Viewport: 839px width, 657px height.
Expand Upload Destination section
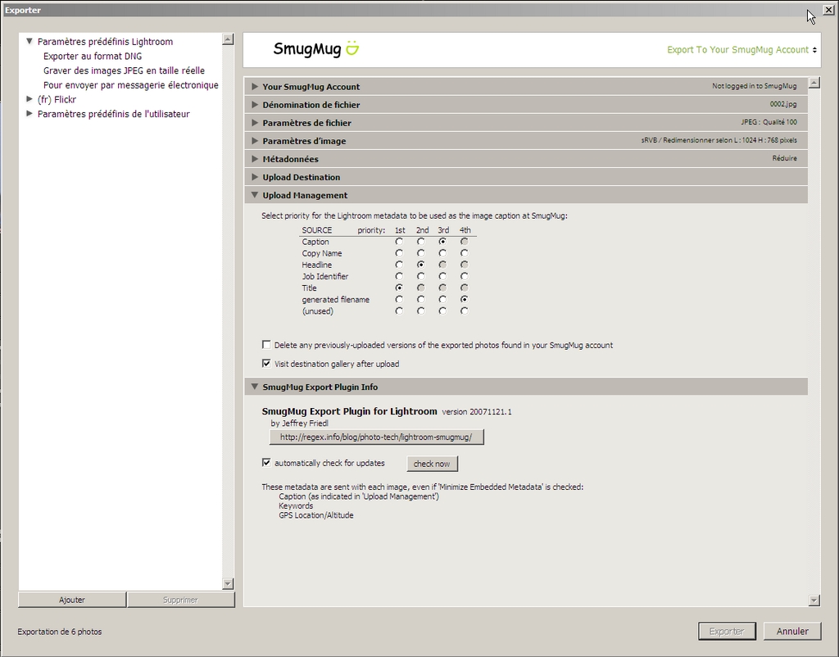(x=255, y=177)
